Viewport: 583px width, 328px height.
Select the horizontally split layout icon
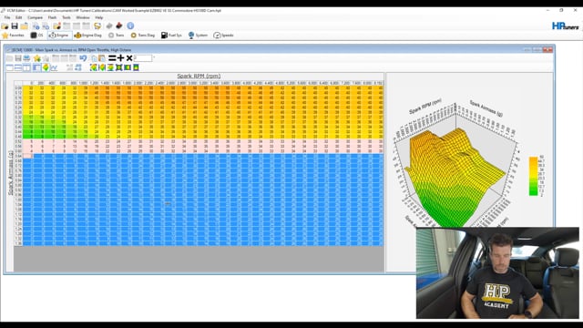pyautogui.click(x=18, y=67)
